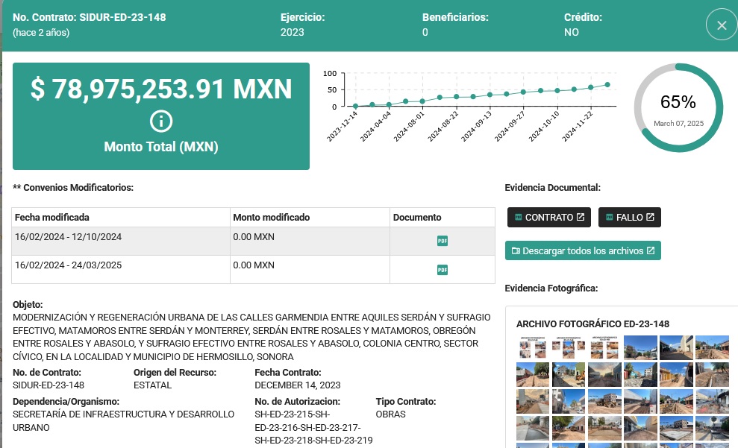738x448 pixels.
Task: Click the info icon under total amount
Action: click(x=161, y=122)
